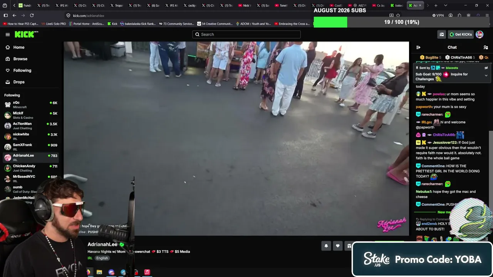
Task: Hide the pinned chat message
Action: pos(486,68)
